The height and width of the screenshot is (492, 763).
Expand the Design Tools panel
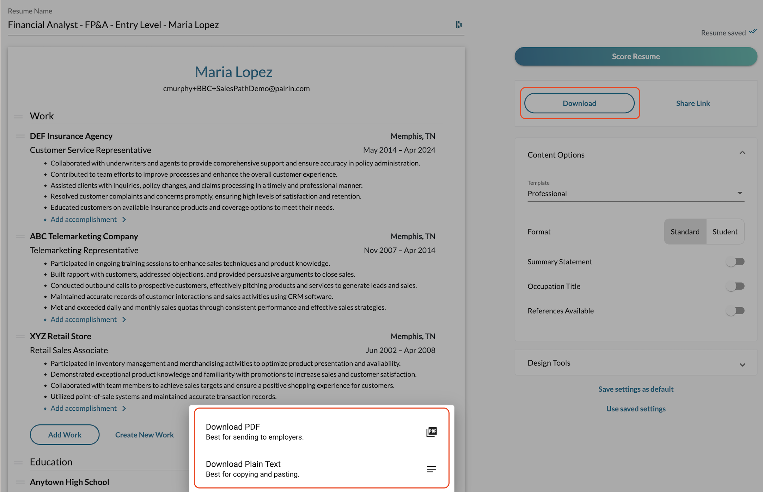(x=742, y=365)
